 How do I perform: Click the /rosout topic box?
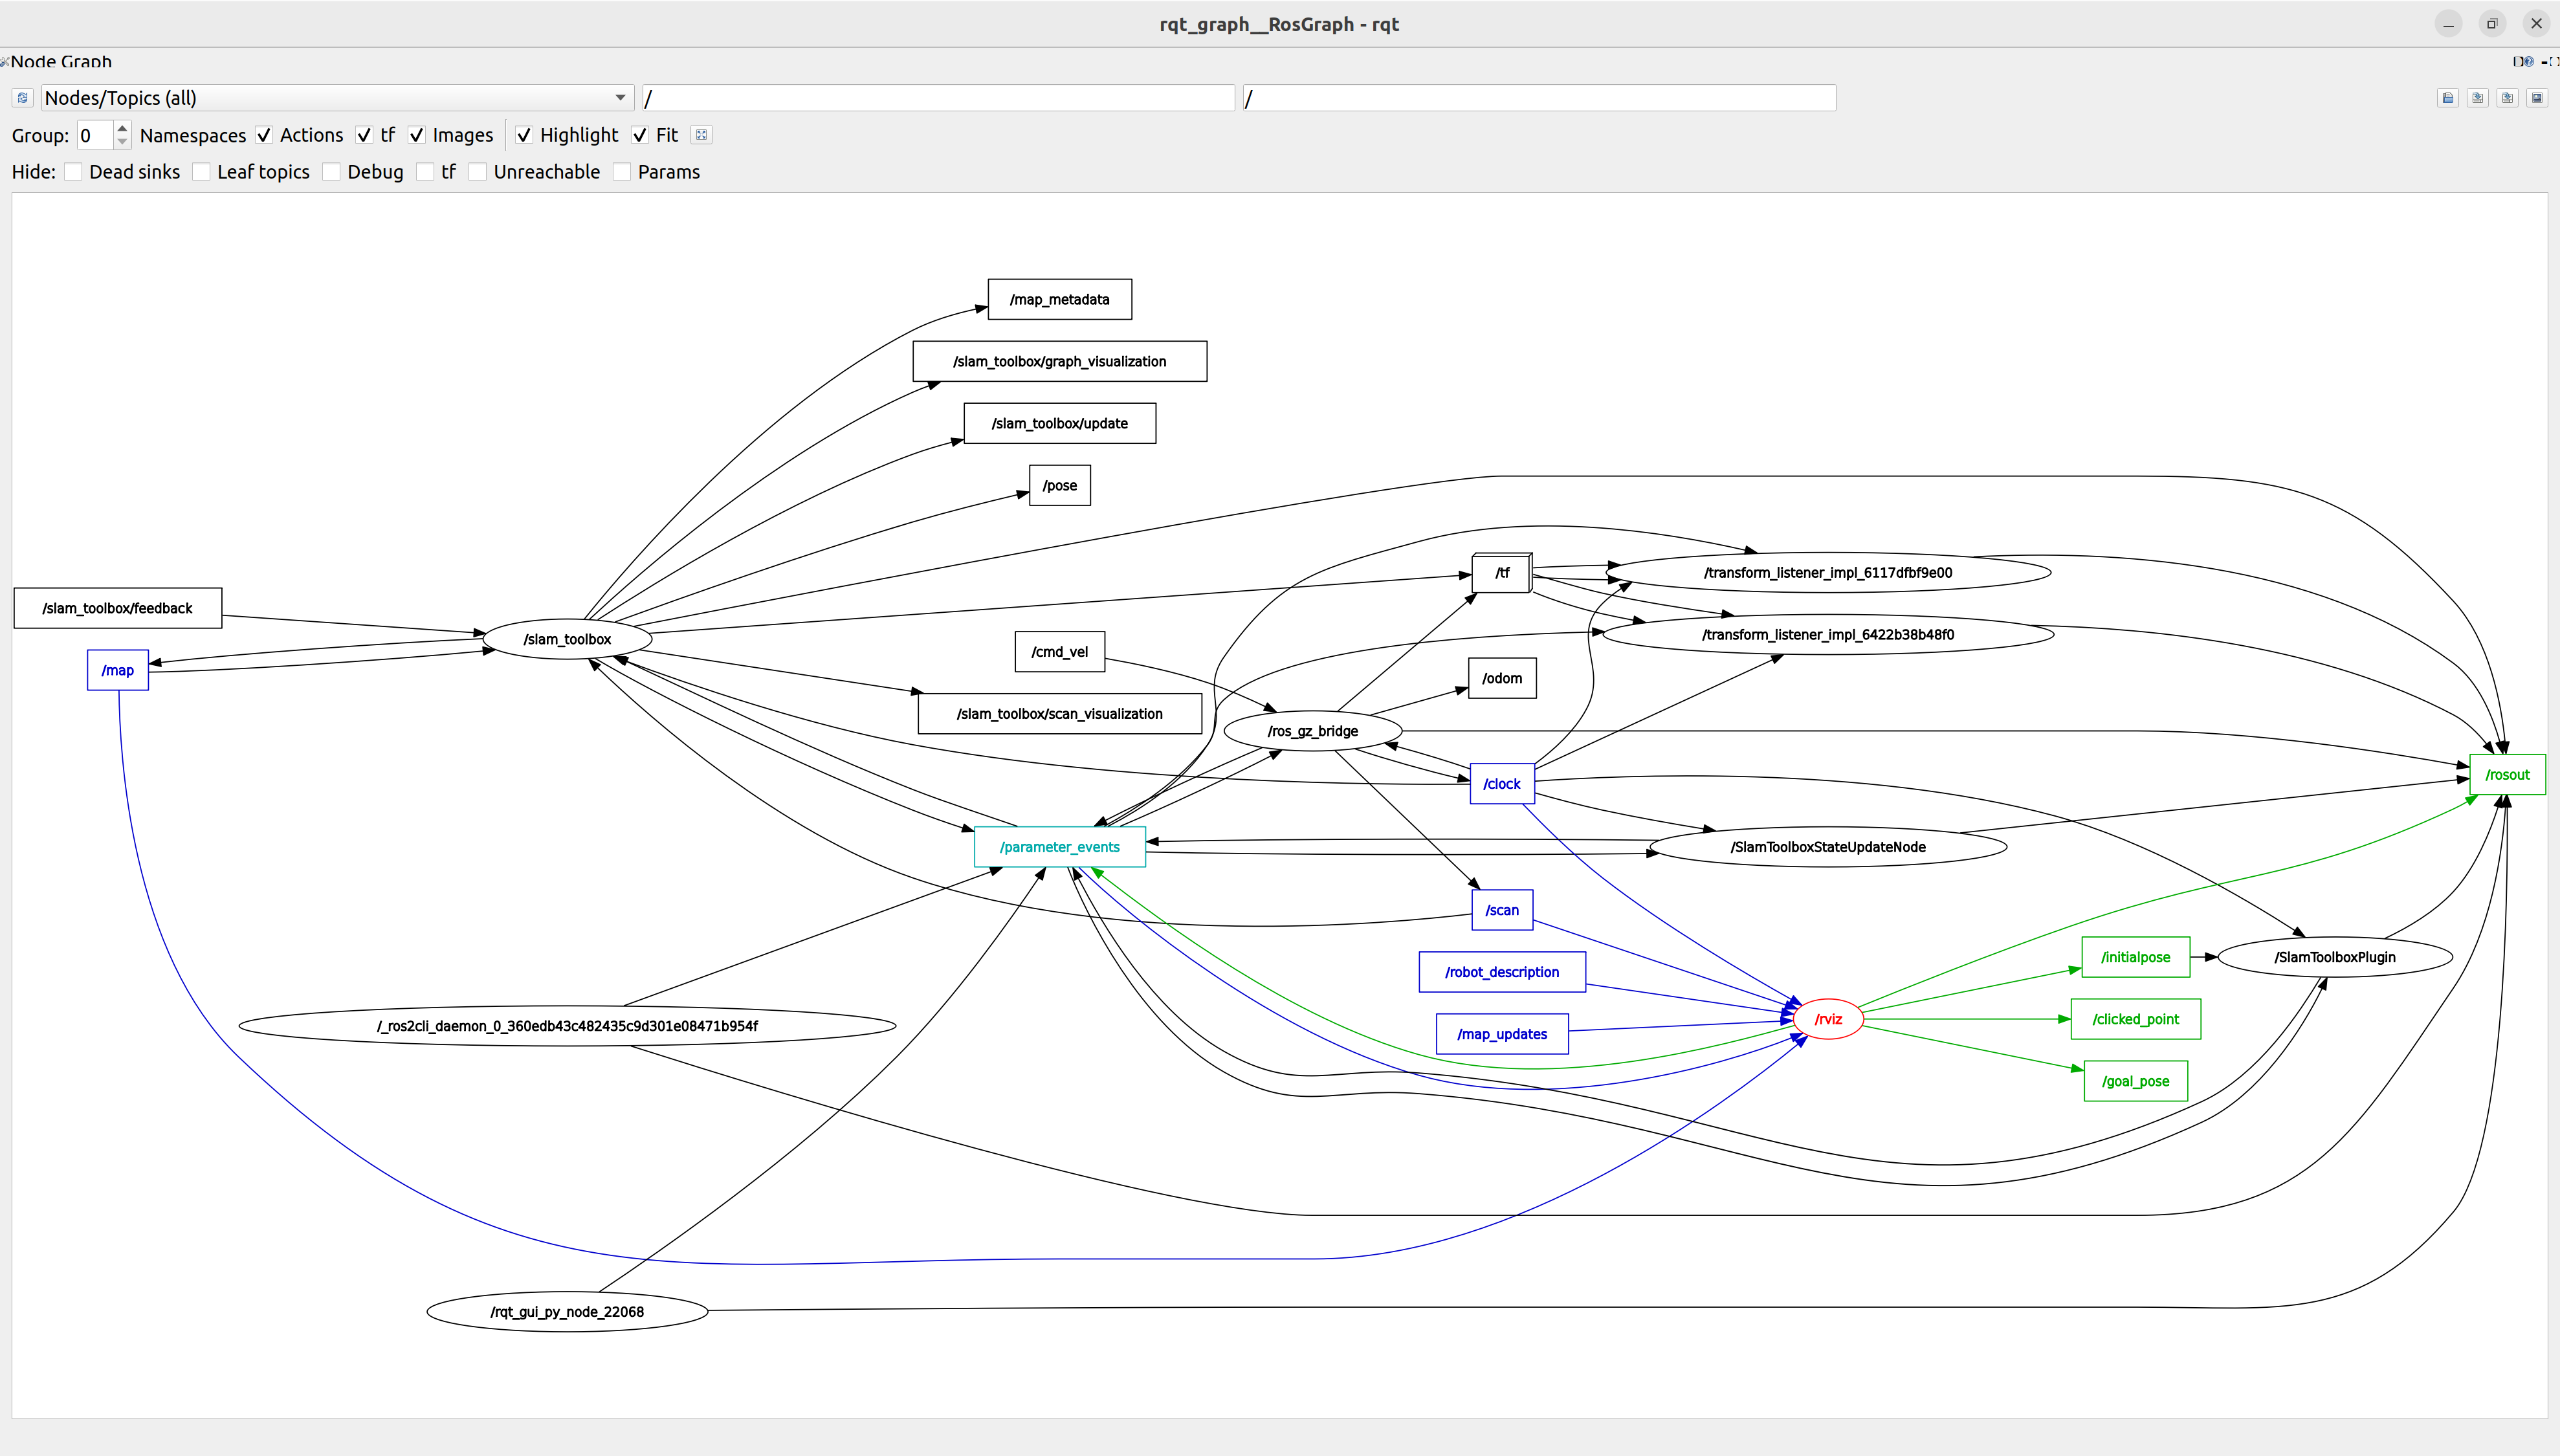[2507, 775]
